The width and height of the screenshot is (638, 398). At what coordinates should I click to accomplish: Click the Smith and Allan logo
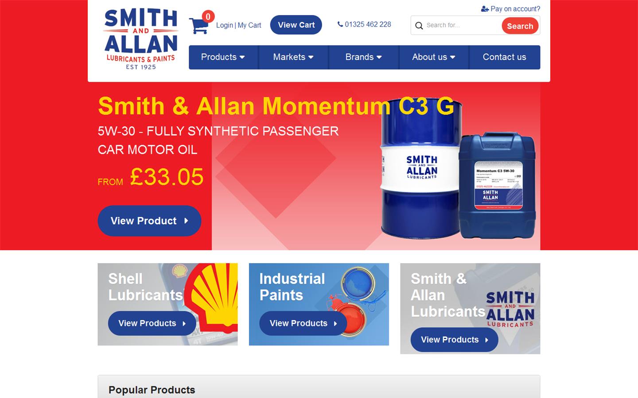point(141,39)
